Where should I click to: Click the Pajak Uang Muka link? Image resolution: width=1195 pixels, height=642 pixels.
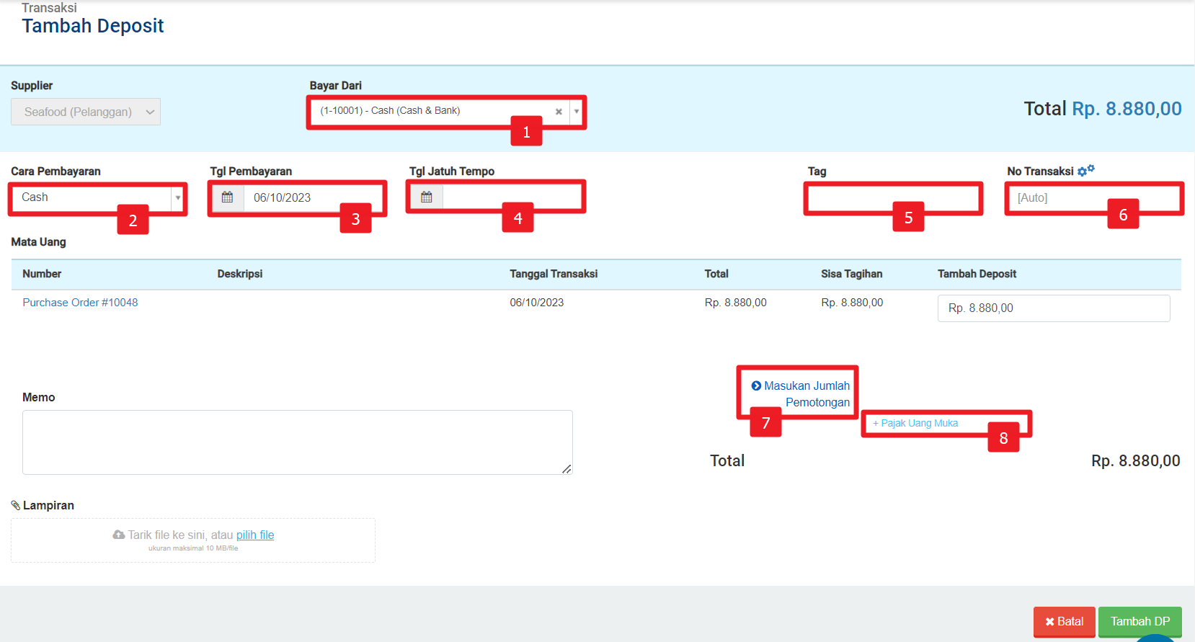click(915, 423)
